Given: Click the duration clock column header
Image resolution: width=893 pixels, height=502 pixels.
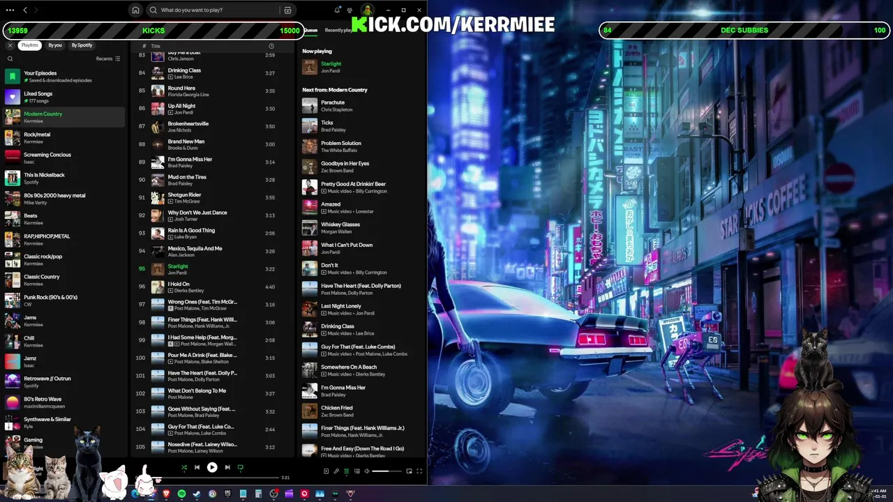Looking at the screenshot, I should tap(271, 46).
